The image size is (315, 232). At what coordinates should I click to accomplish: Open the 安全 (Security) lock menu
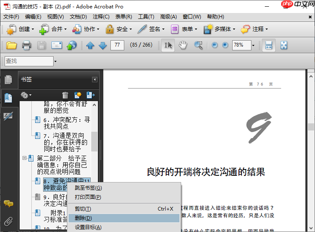tap(118, 29)
